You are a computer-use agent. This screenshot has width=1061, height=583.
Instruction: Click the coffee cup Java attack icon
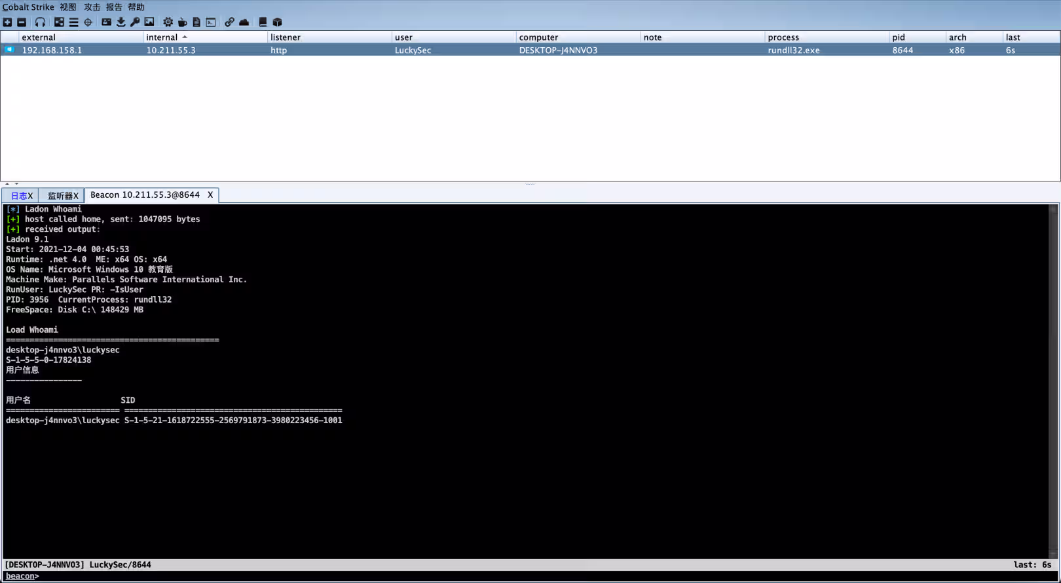(x=182, y=22)
